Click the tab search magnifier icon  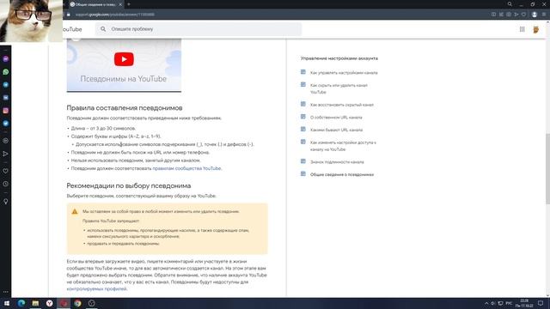[x=510, y=4]
